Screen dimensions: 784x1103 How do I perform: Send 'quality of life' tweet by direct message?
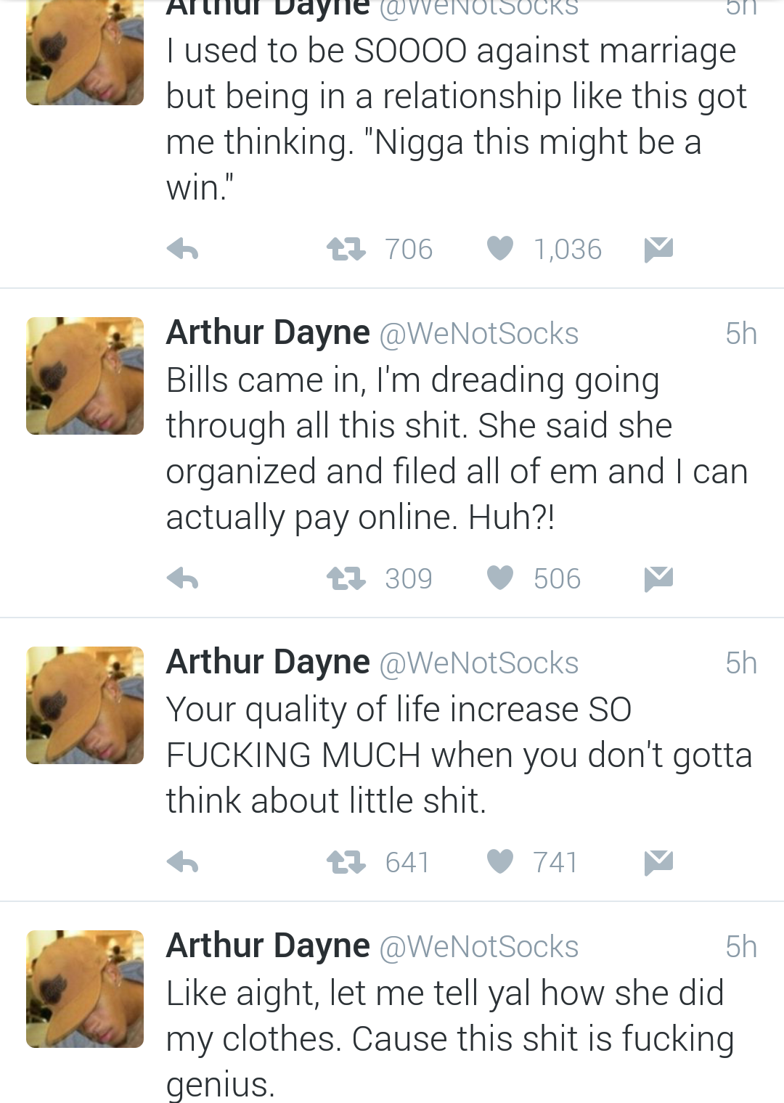658,863
